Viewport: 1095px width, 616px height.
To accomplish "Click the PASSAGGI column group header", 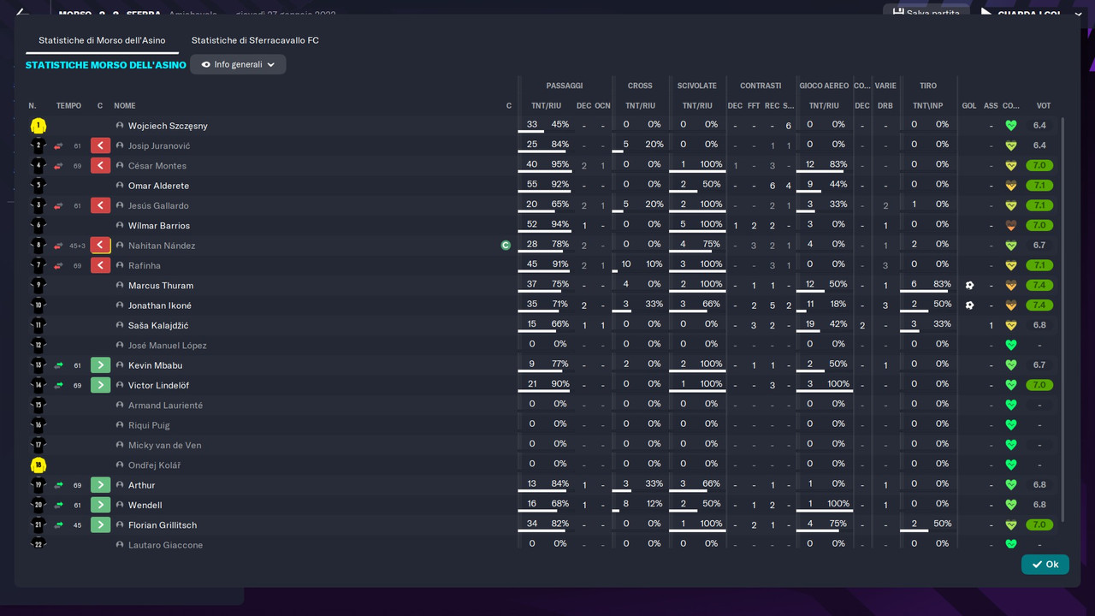I will (x=565, y=86).
